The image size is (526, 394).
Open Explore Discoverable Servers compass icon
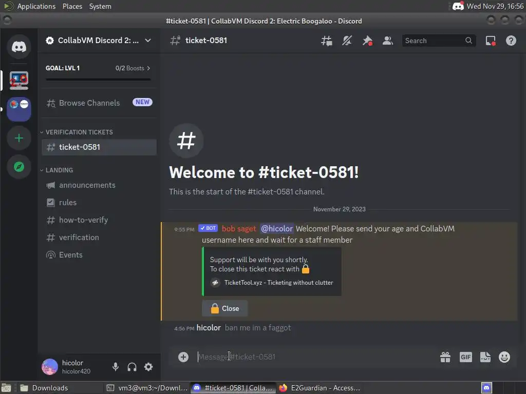19,167
